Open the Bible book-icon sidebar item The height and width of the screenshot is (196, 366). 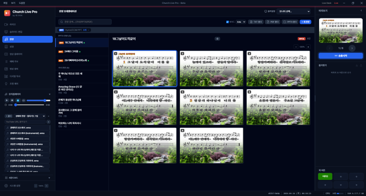[27, 47]
